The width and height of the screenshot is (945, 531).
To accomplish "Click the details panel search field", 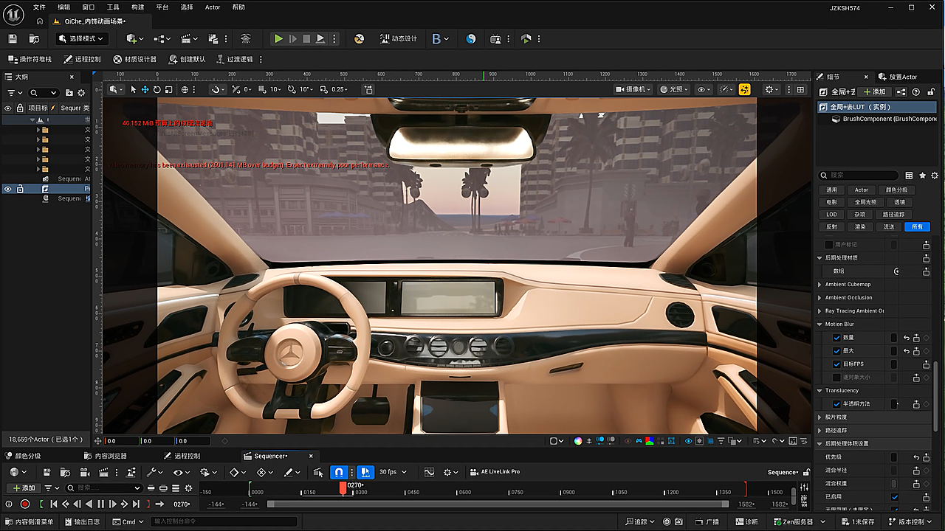I will coord(859,176).
